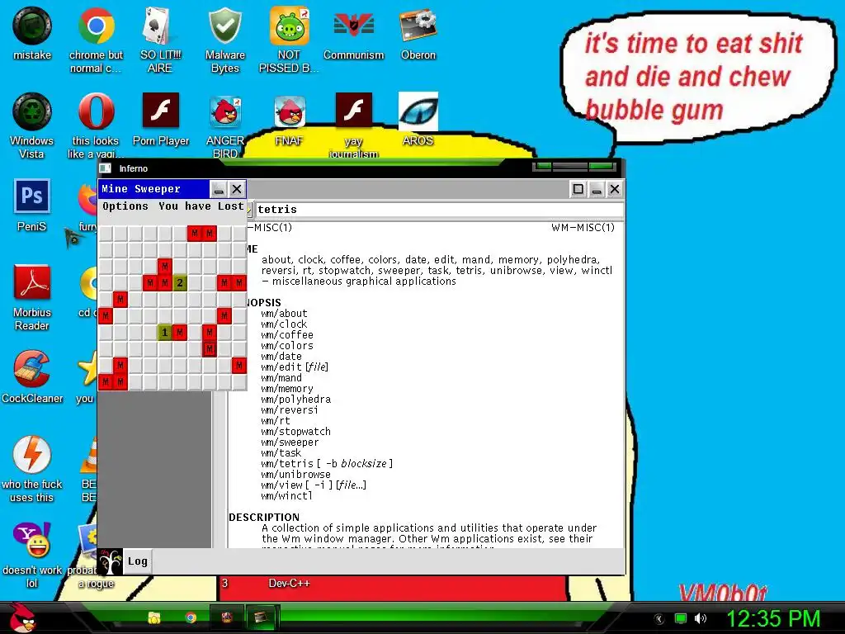Click the taskbar button left of the Inferno button
Viewport: 845px width, 634px height.
(226, 617)
